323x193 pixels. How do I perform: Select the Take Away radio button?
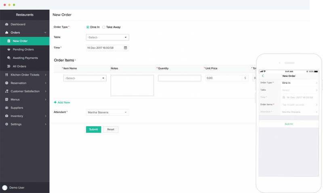[x=104, y=27]
